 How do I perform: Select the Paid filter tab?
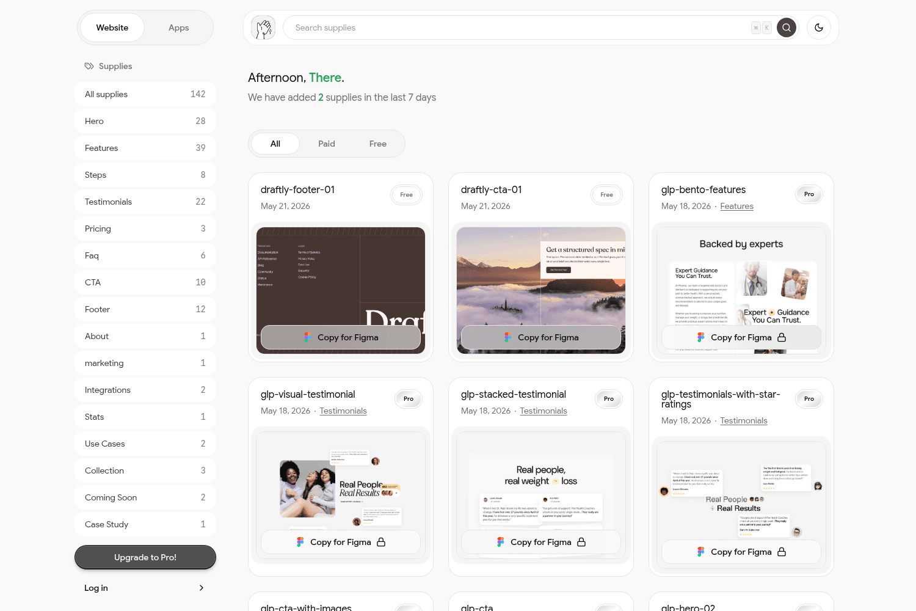pyautogui.click(x=327, y=144)
